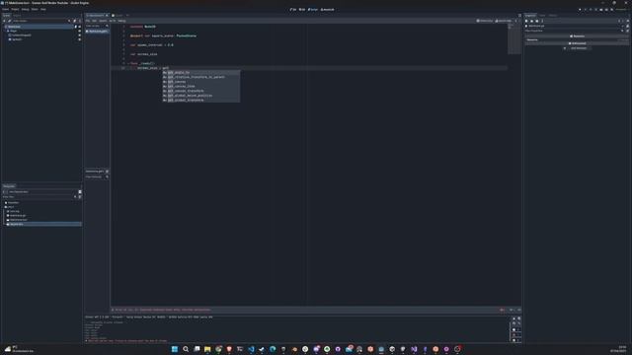Open File Explorer from taskbar
Screen dimensions: 632x355
coord(207,349)
